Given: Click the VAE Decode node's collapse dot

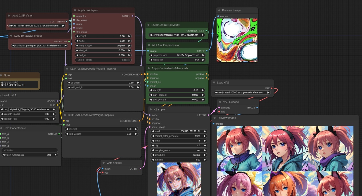Looking at the screenshot, I should (220, 102).
